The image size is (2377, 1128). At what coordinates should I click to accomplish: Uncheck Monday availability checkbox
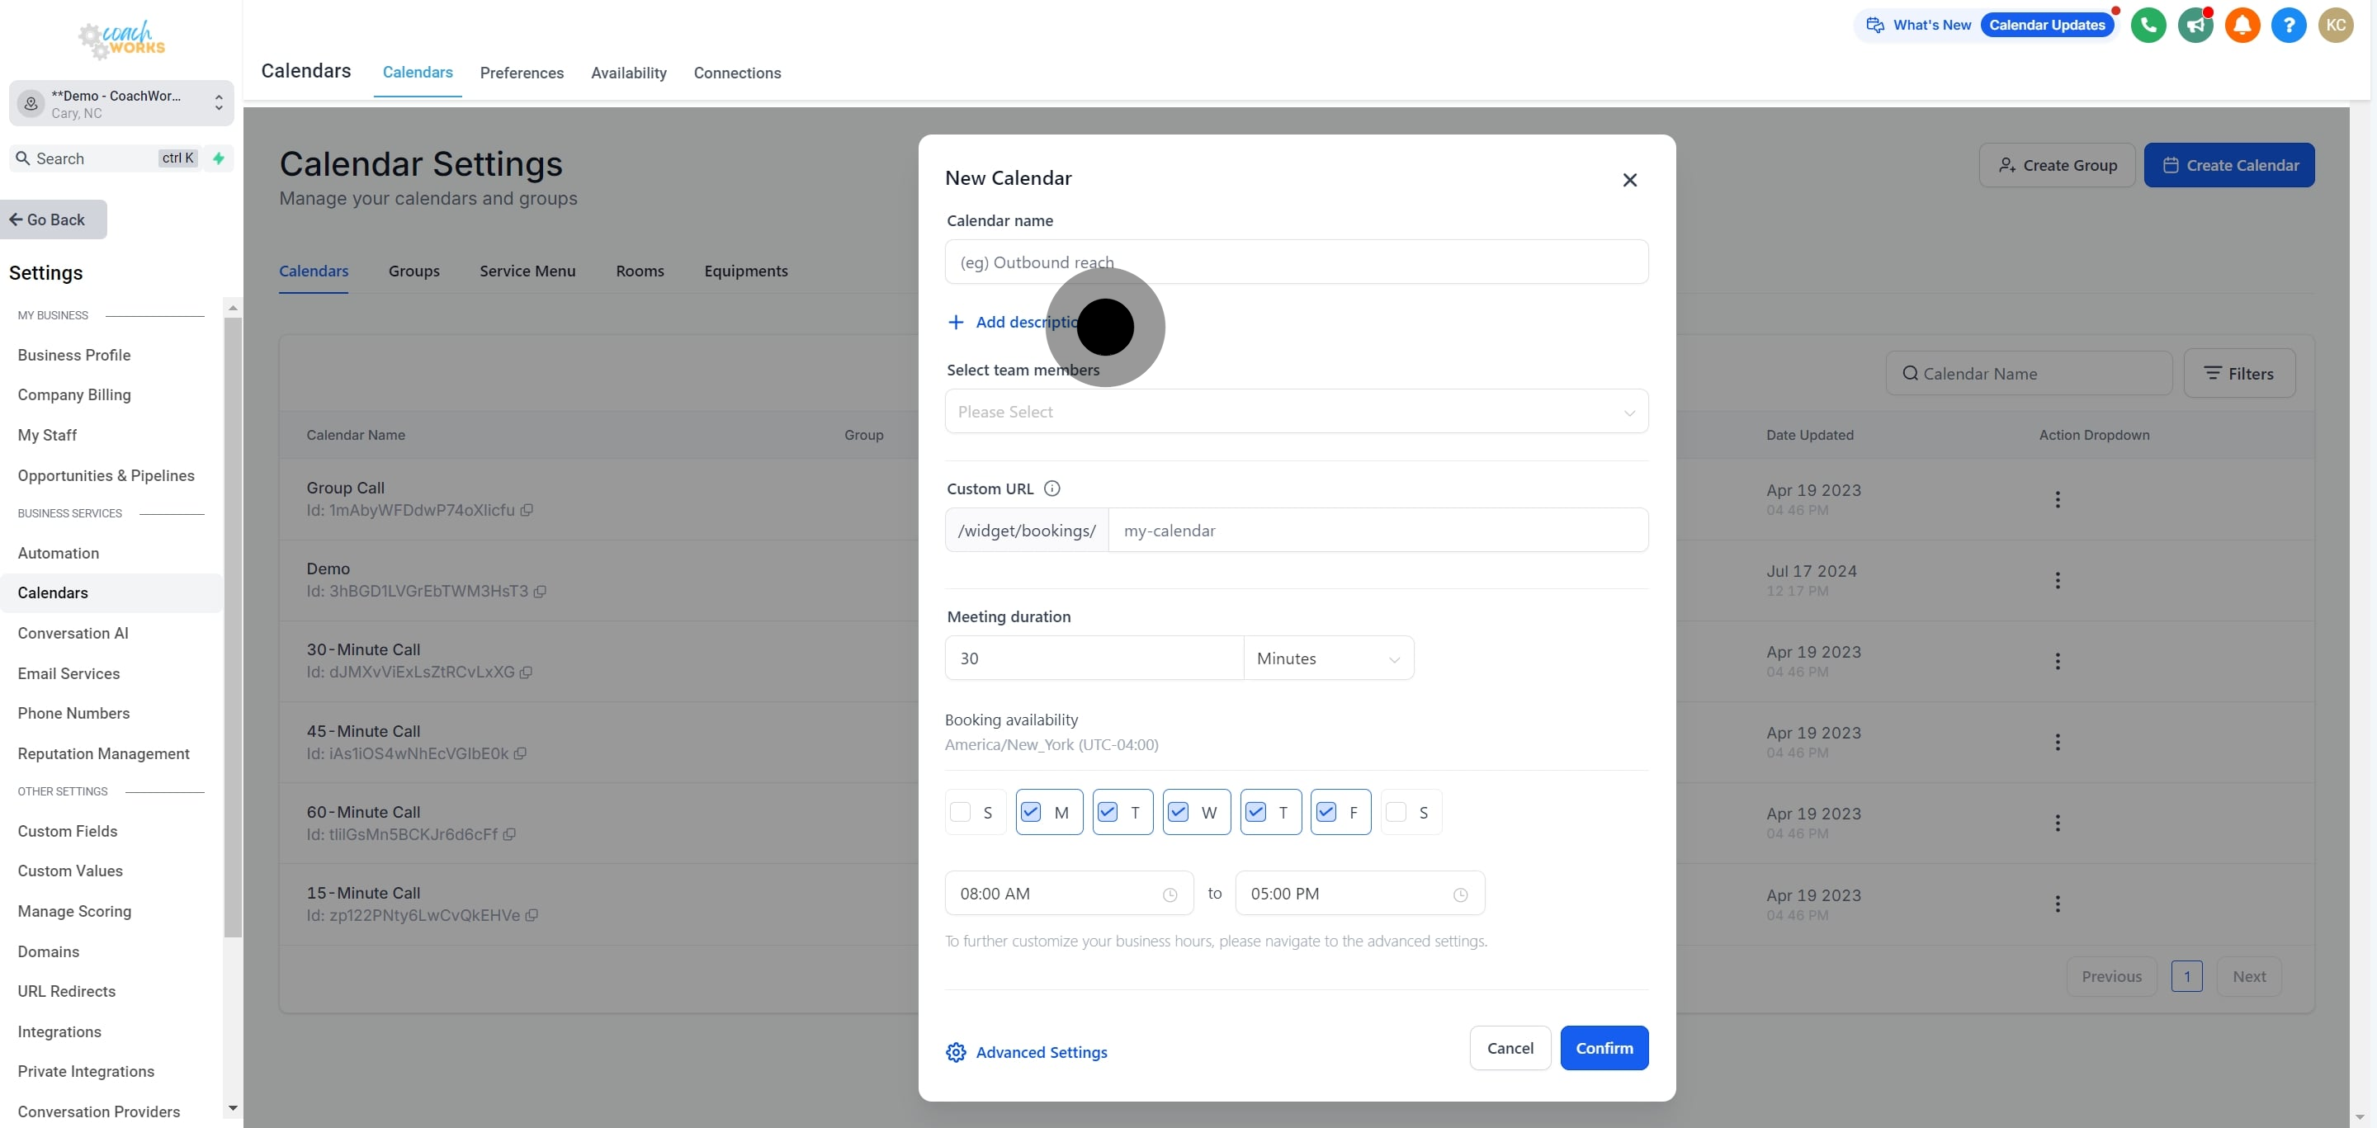pyautogui.click(x=1031, y=812)
